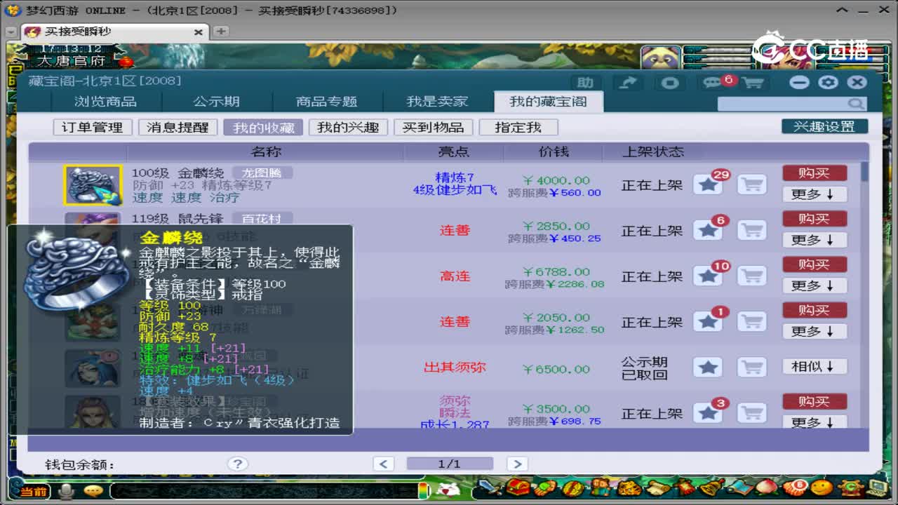Open the shopping cart icon in header bar
898x505 pixels.
click(x=753, y=83)
